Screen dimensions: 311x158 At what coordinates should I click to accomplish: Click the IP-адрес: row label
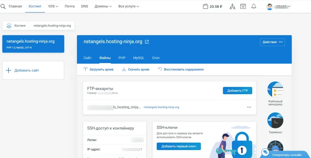tap(94, 149)
